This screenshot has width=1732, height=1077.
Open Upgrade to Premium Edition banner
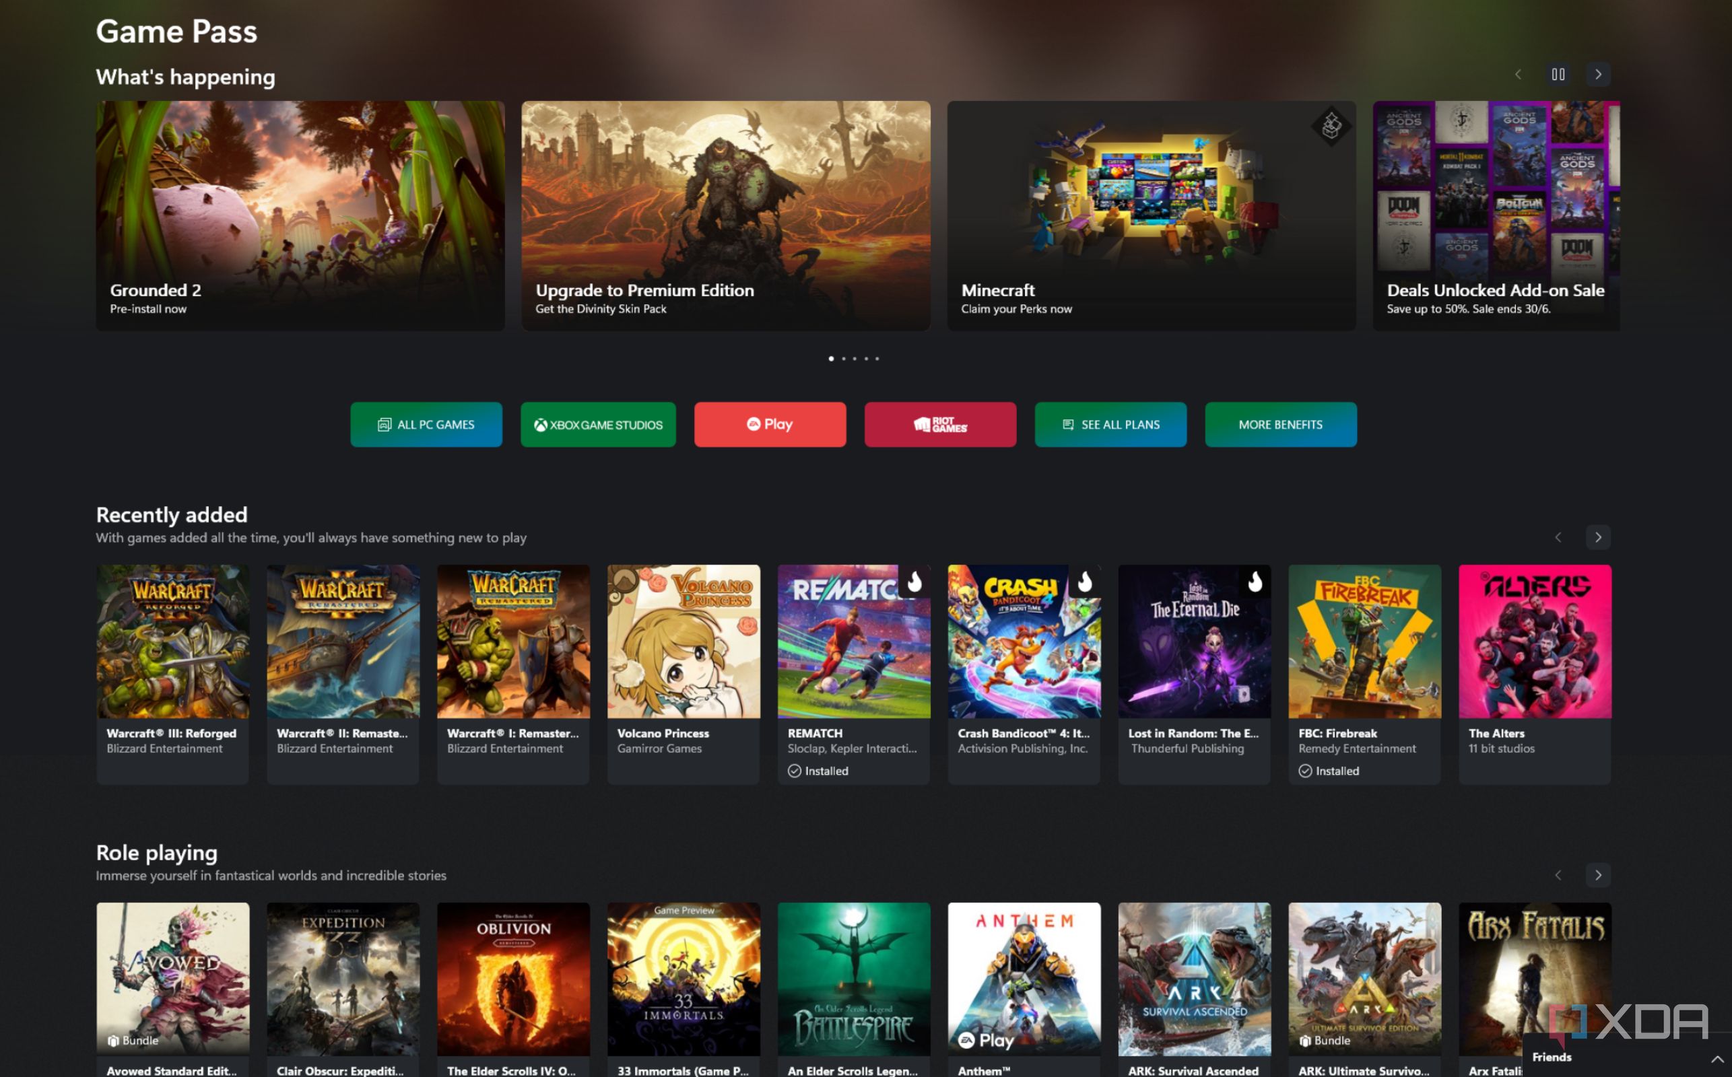click(726, 215)
